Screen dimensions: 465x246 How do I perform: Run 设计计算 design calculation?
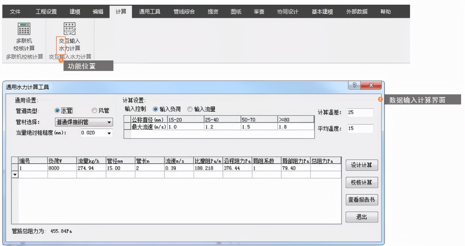tap(361, 165)
